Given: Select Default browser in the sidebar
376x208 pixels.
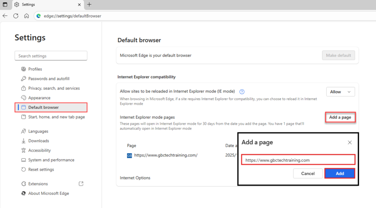Looking at the screenshot, I should point(51,107).
